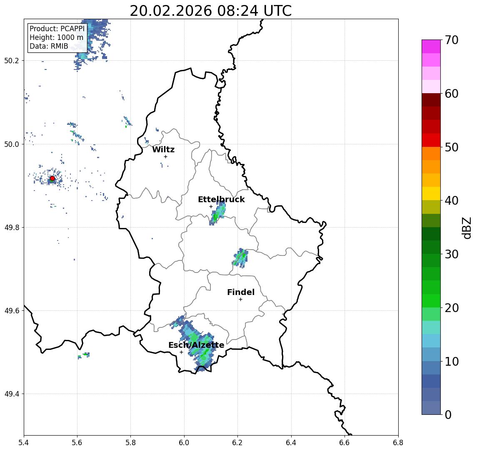Click the colorbar tick label 10

pyautogui.click(x=452, y=361)
